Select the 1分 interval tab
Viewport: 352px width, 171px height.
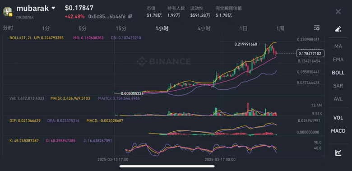coord(46,28)
